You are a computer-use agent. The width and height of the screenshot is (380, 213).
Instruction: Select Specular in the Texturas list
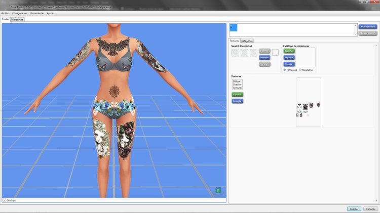pos(237,88)
